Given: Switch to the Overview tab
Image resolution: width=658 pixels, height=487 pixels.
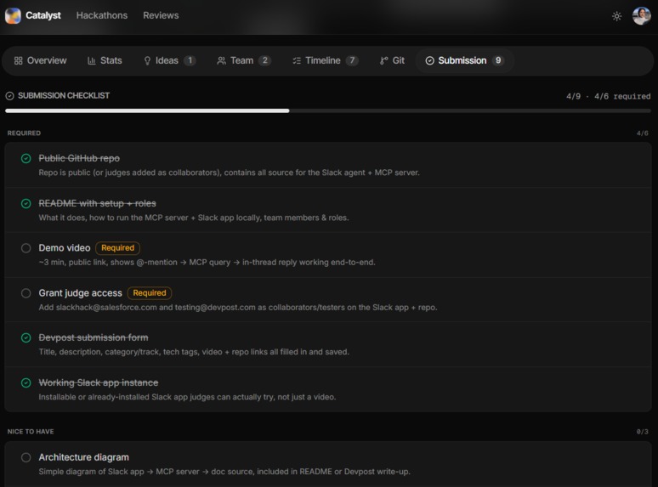Looking at the screenshot, I should (x=40, y=61).
